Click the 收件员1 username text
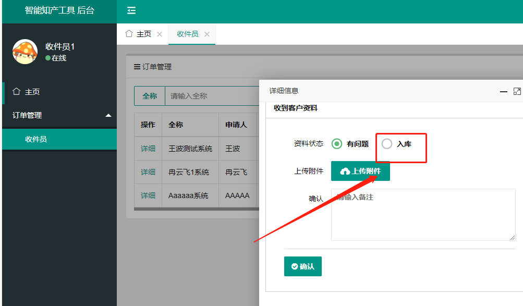This screenshot has width=523, height=306. tap(60, 47)
